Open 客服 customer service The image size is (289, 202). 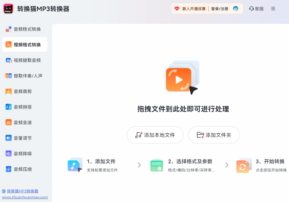(256, 9)
